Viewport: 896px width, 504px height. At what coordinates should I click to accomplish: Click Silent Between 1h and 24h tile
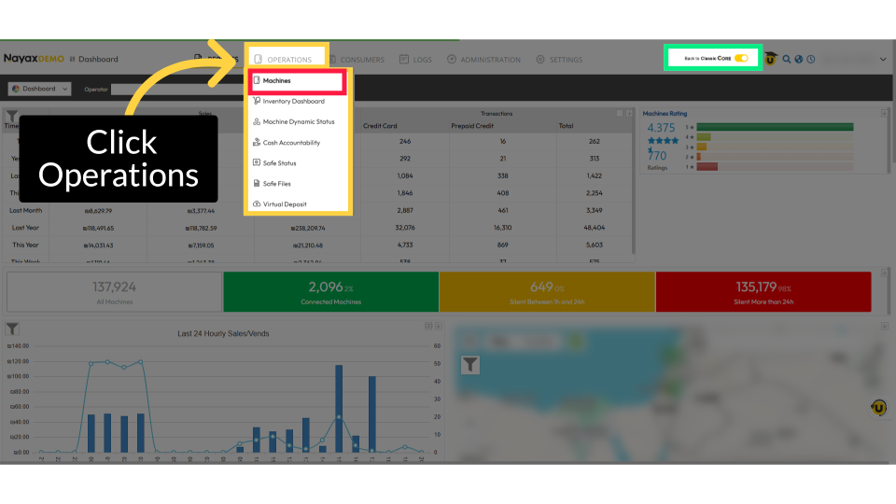pos(547,292)
